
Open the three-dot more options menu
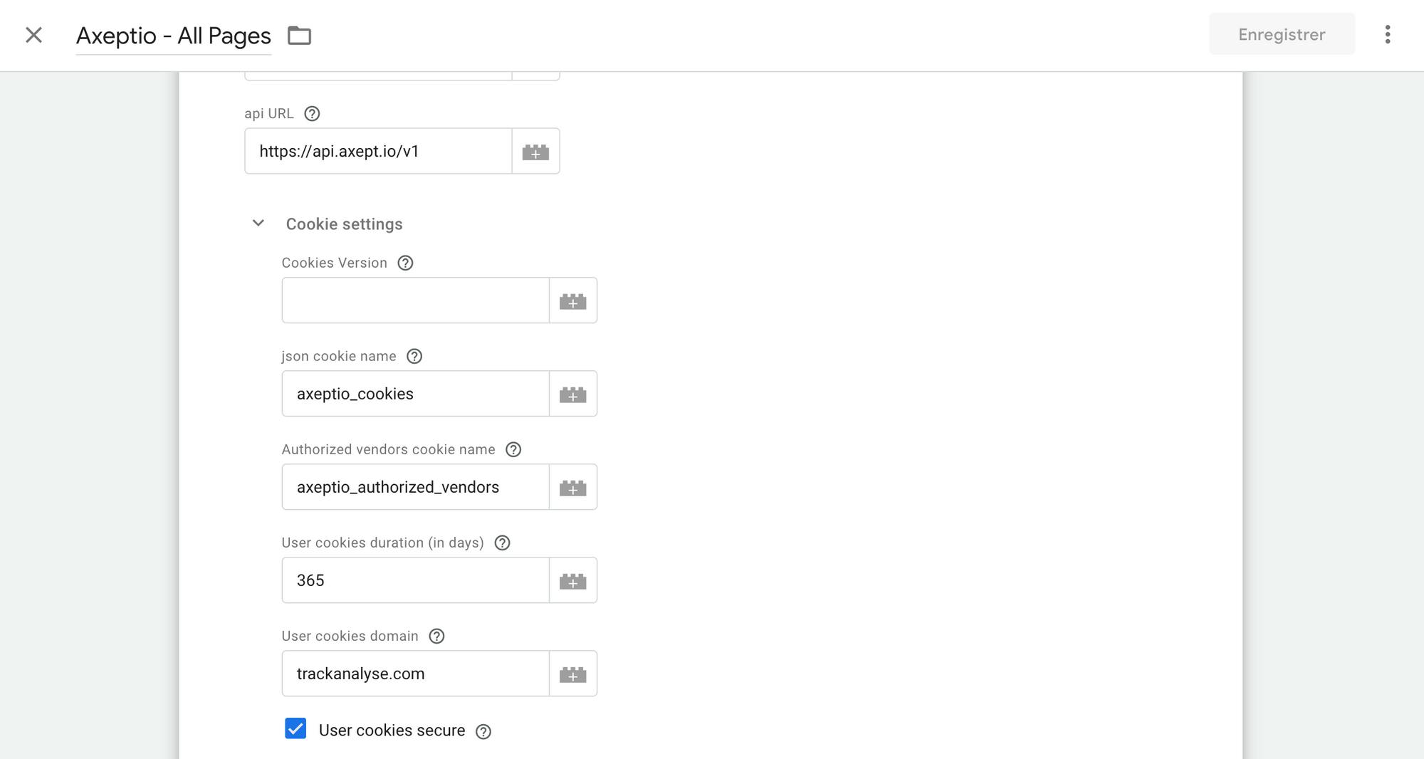[x=1387, y=34]
